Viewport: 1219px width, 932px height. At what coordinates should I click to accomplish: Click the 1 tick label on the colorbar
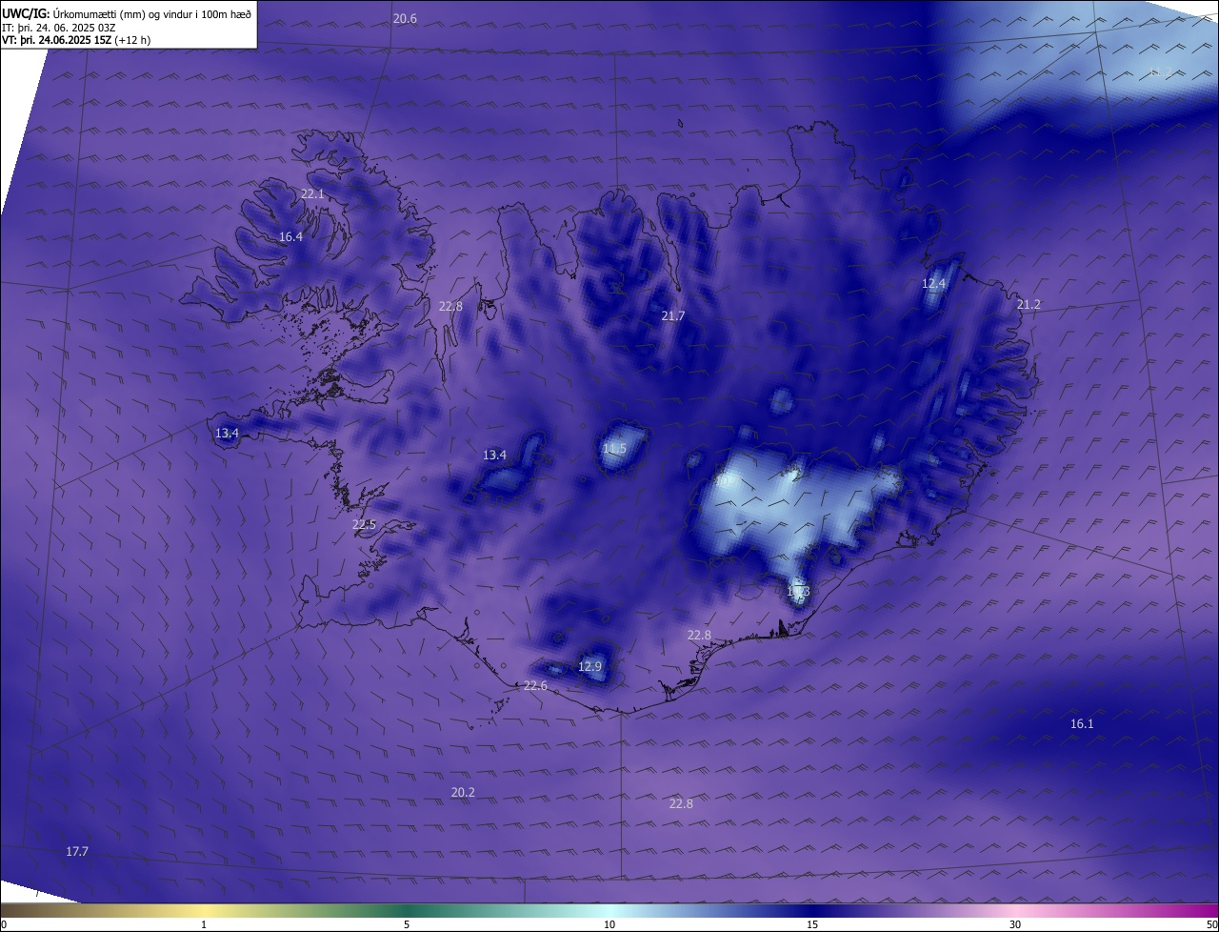tap(204, 925)
